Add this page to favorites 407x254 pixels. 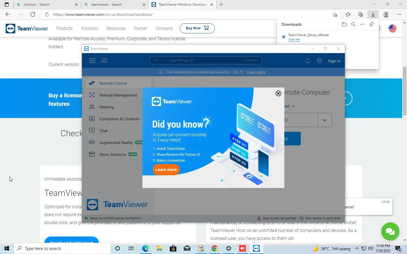tap(335, 14)
